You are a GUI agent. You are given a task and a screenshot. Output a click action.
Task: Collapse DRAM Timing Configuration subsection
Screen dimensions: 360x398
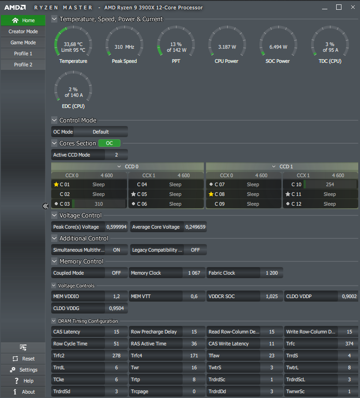(54, 321)
